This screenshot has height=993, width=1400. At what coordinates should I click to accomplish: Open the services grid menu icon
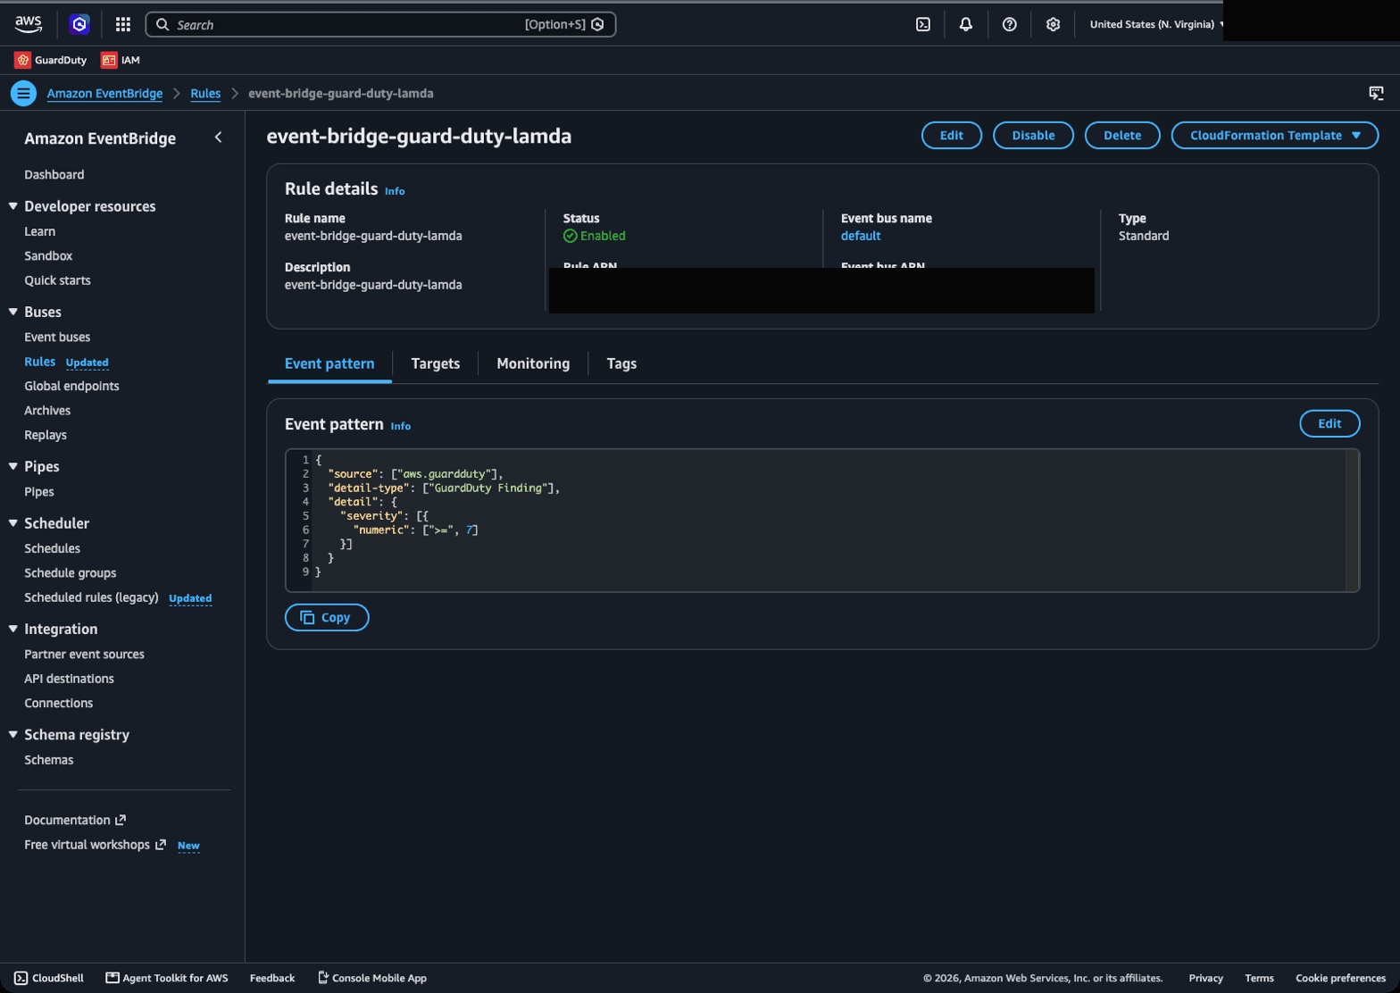pyautogui.click(x=123, y=24)
